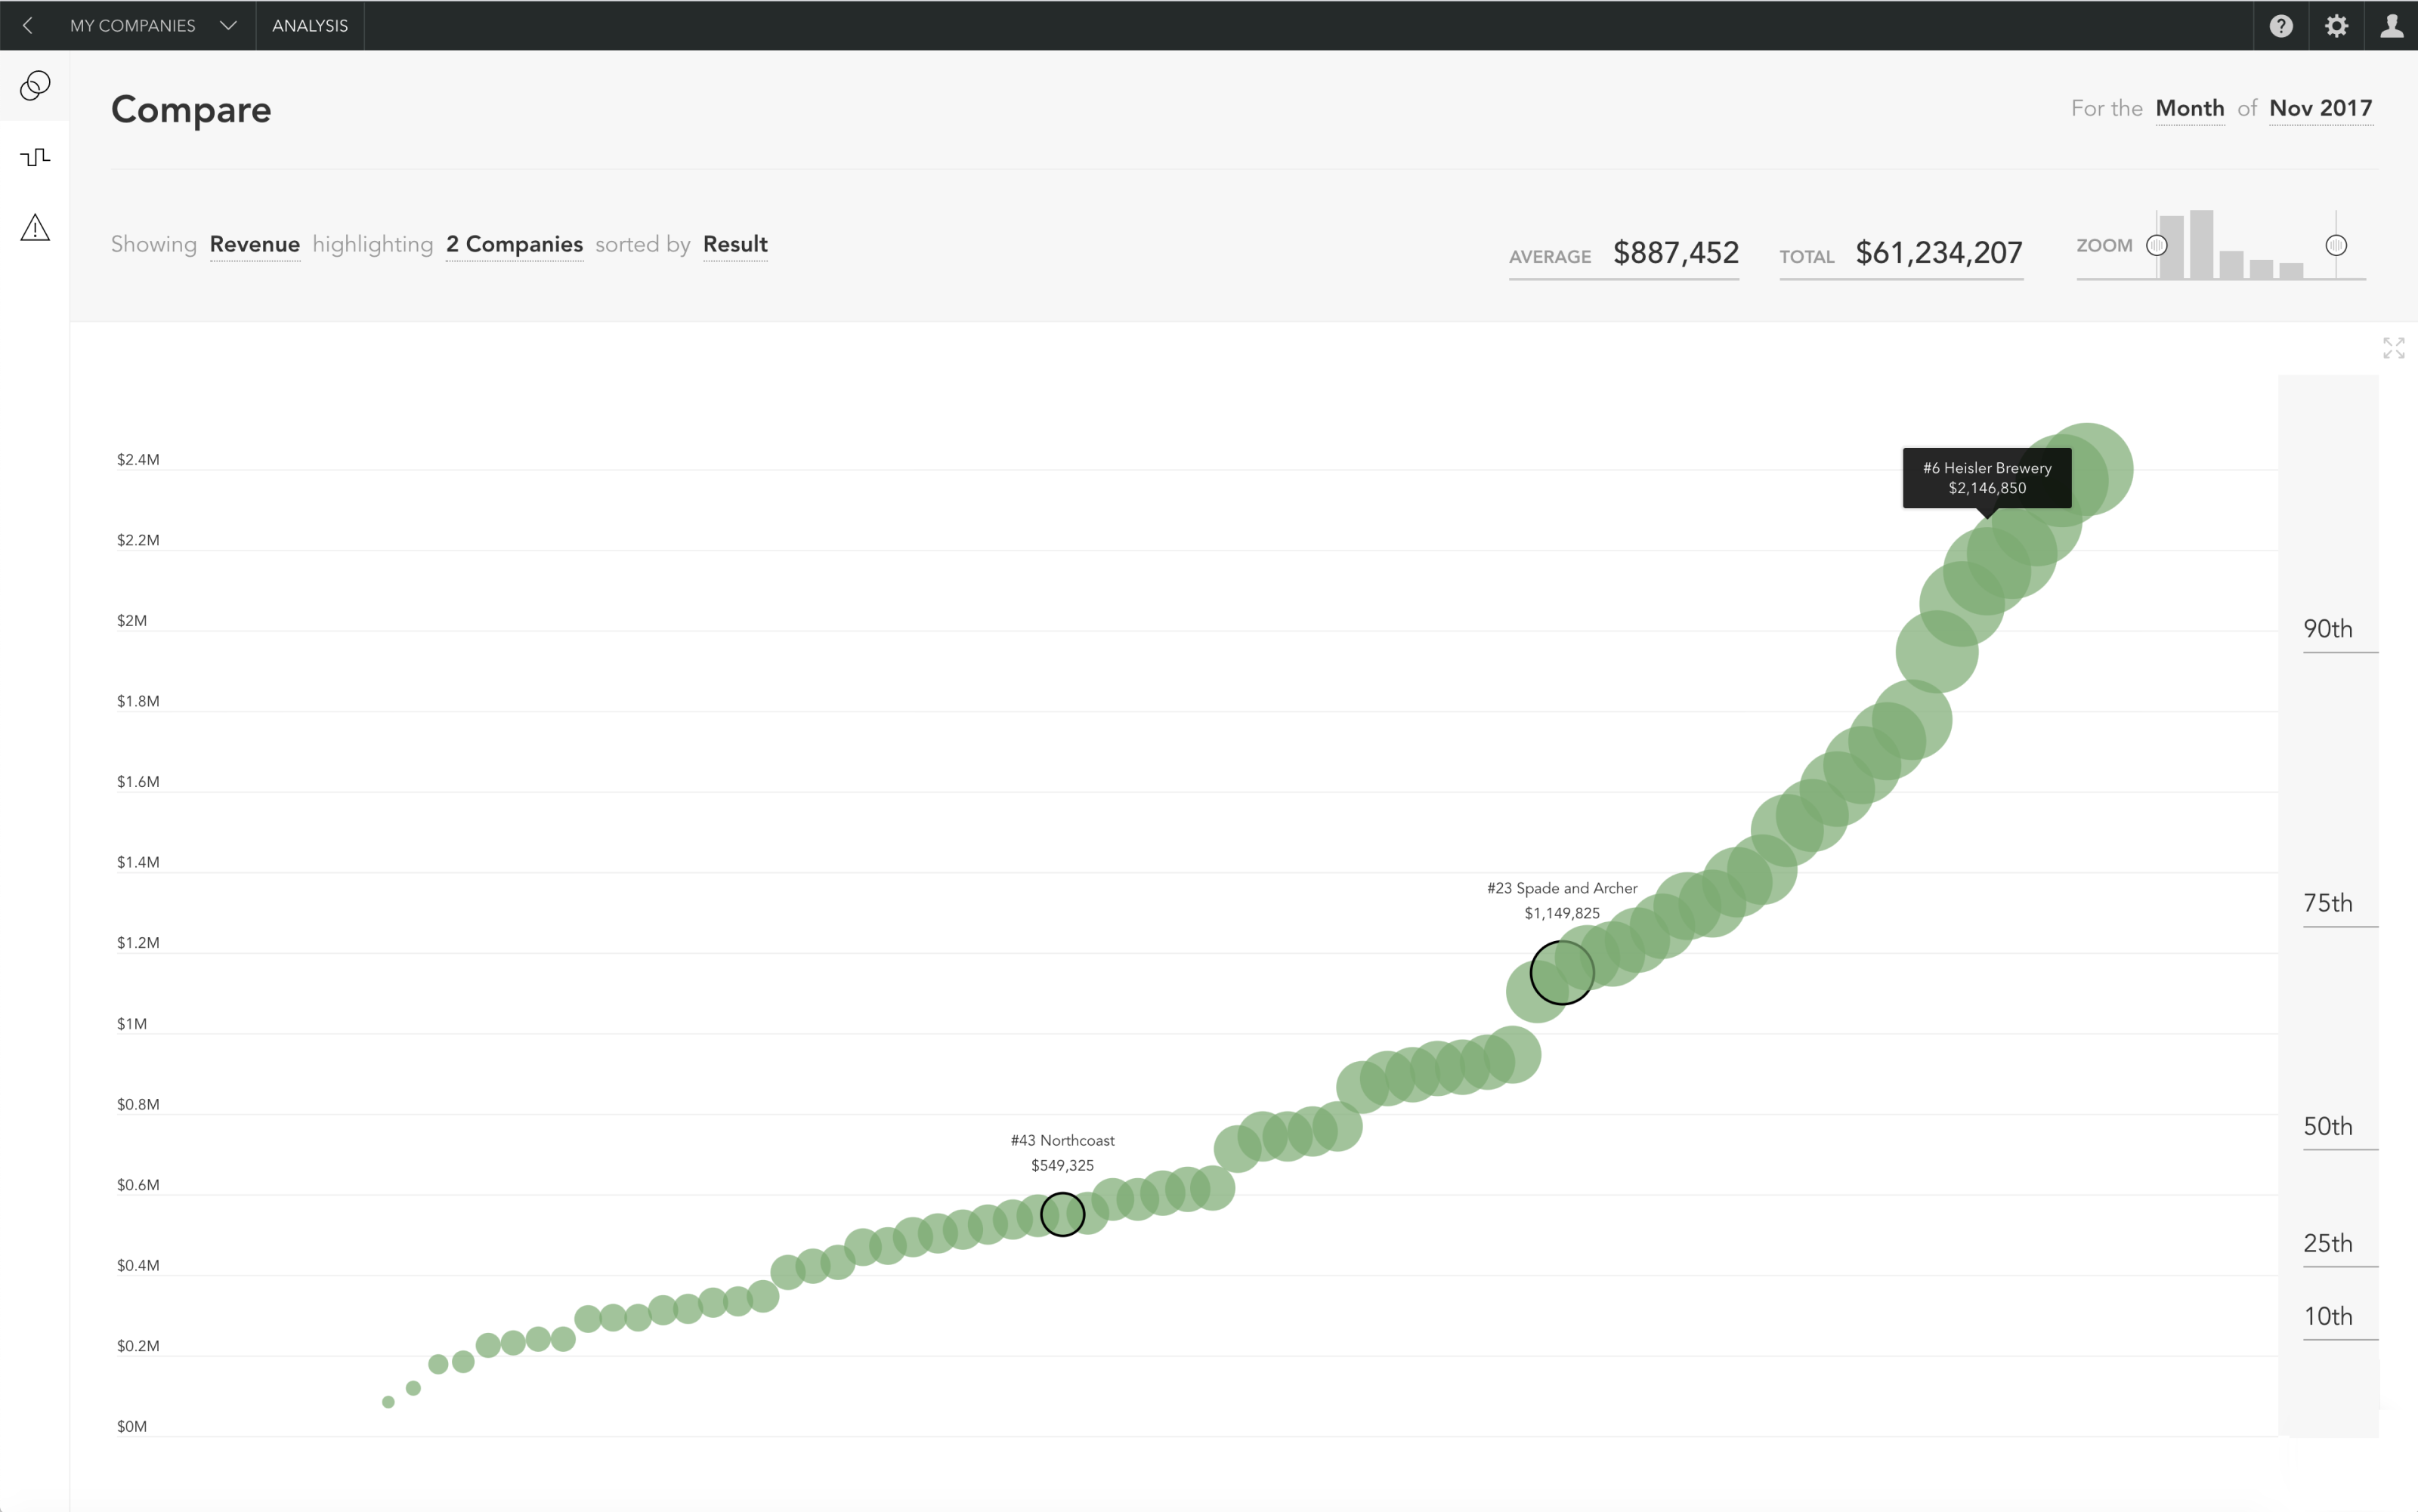Open the My Companies dropdown
Viewport: 2418px width, 1512px height.
click(153, 25)
